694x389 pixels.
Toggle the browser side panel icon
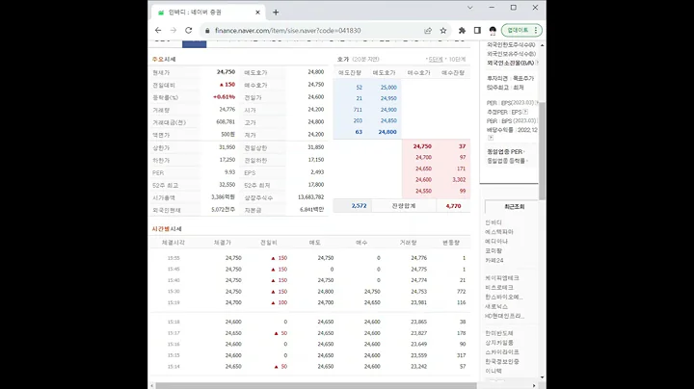[x=477, y=31]
